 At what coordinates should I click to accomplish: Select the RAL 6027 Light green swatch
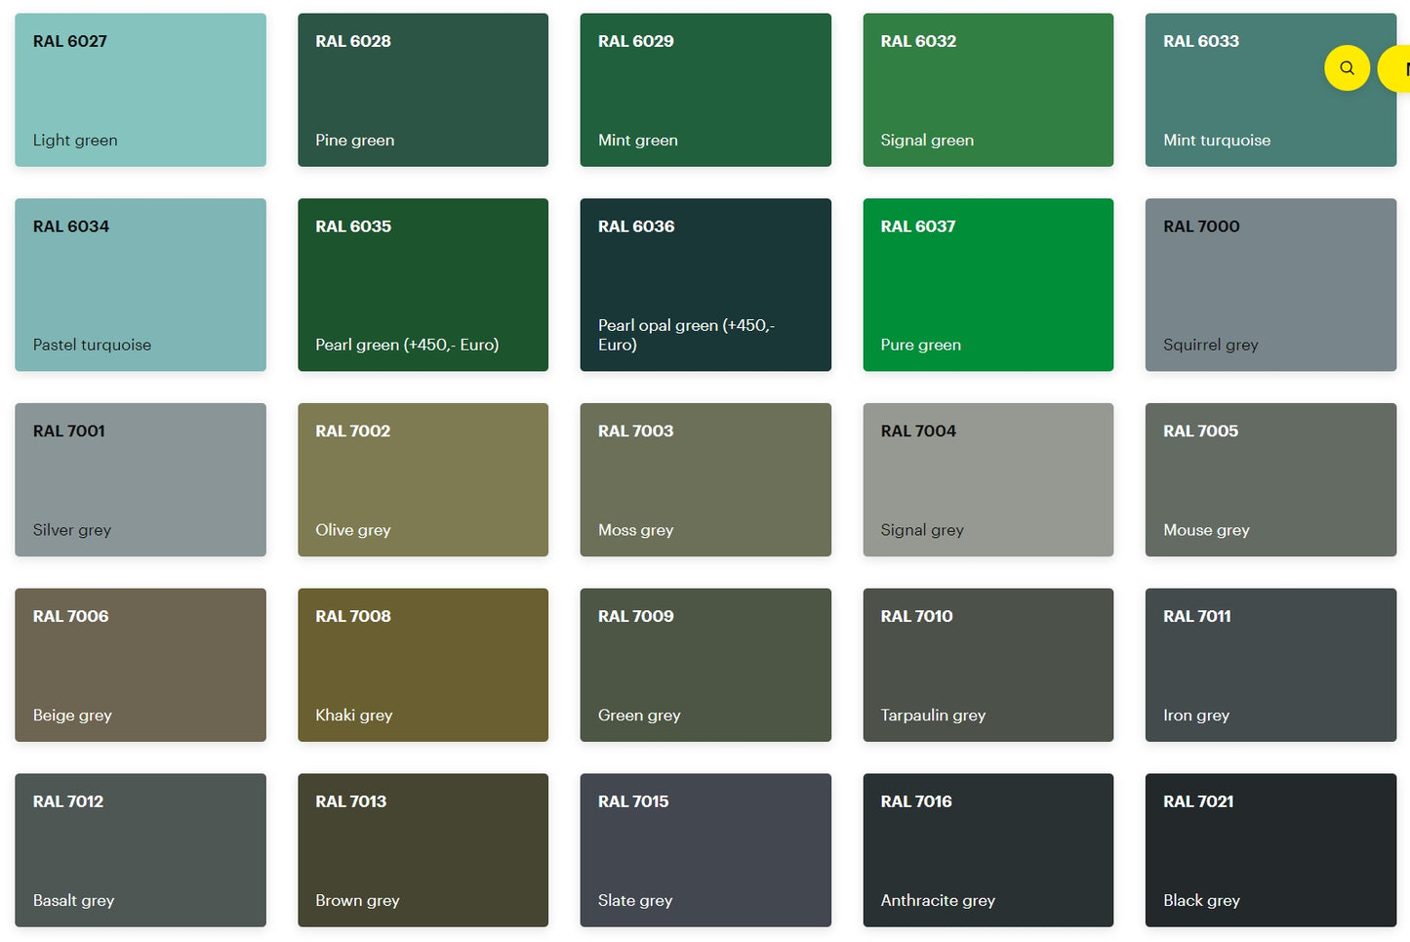point(141,90)
